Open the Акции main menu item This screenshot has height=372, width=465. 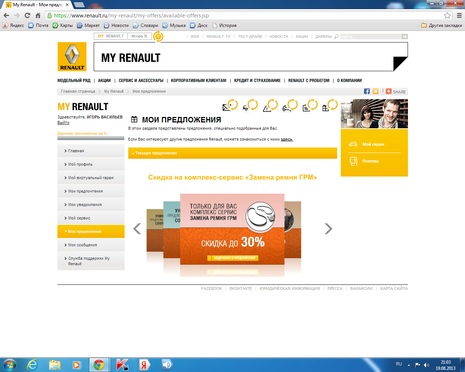pos(104,81)
